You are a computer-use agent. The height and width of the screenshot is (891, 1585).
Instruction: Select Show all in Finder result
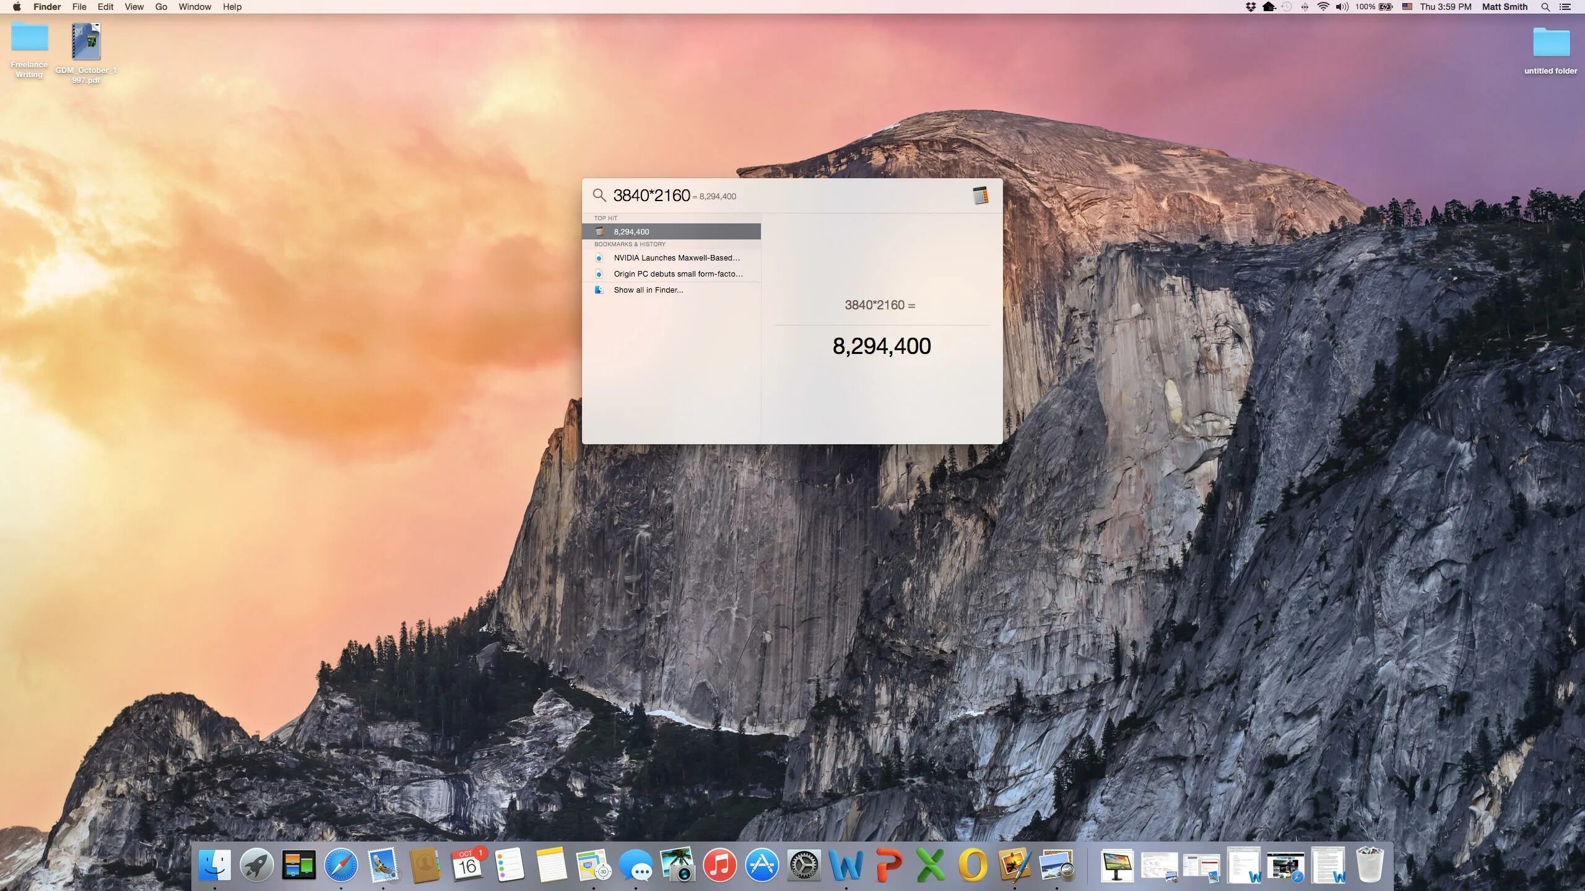(x=648, y=290)
